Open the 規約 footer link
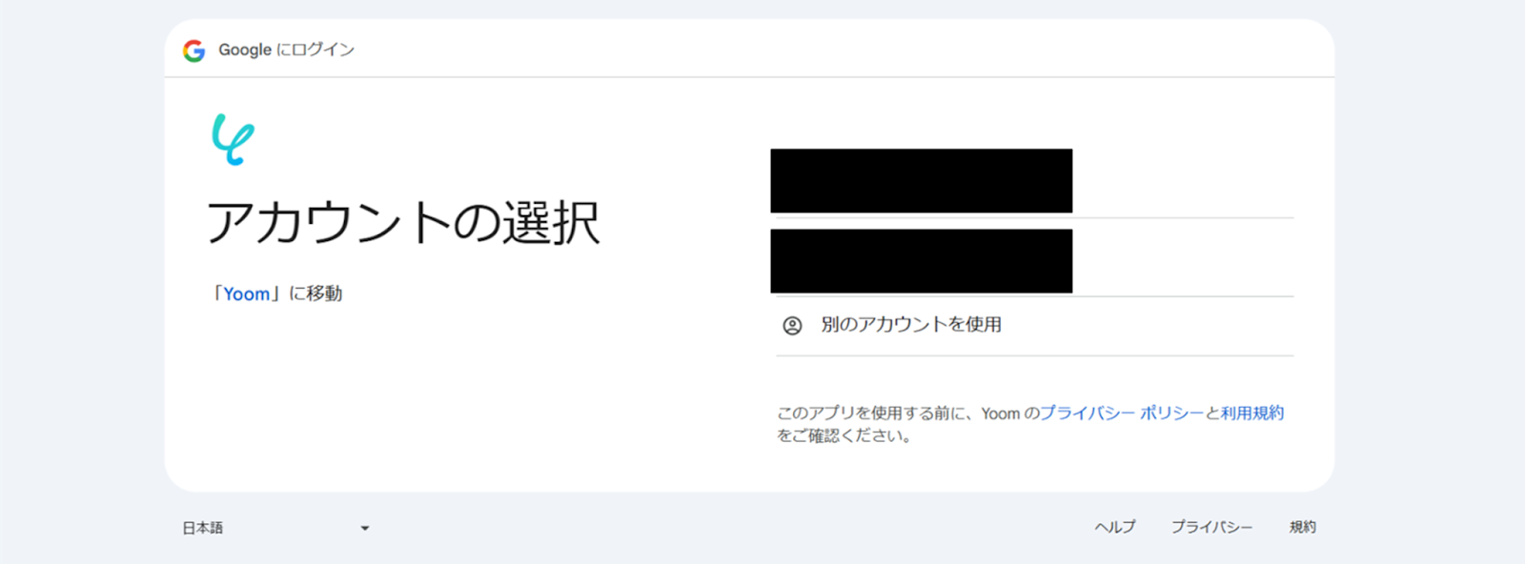The image size is (1525, 564). click(1303, 527)
